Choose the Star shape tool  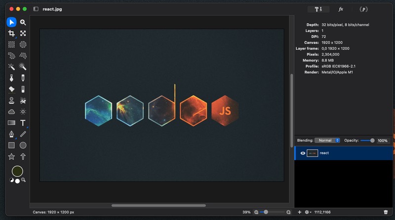click(x=11, y=156)
